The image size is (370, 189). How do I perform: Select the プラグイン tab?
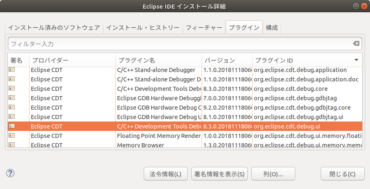click(244, 27)
